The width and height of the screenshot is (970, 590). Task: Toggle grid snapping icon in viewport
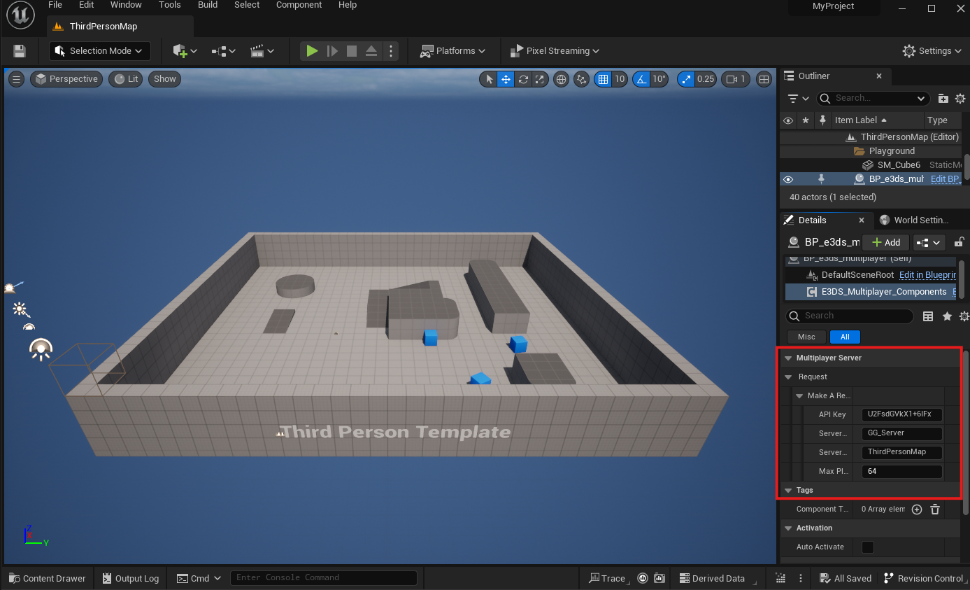[x=602, y=79]
